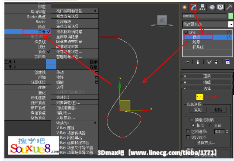Click the 选择方式... button
The width and height of the screenshot is (234, 161).
click(x=206, y=143)
